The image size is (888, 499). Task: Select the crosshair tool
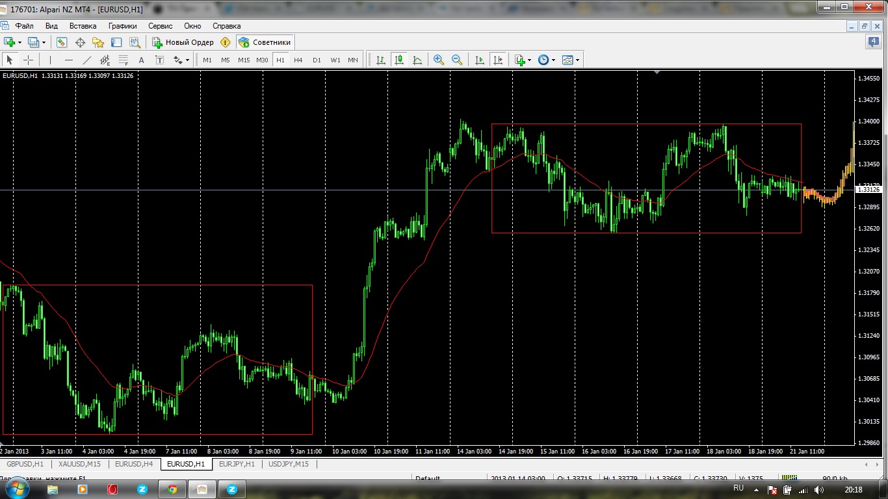tap(29, 60)
